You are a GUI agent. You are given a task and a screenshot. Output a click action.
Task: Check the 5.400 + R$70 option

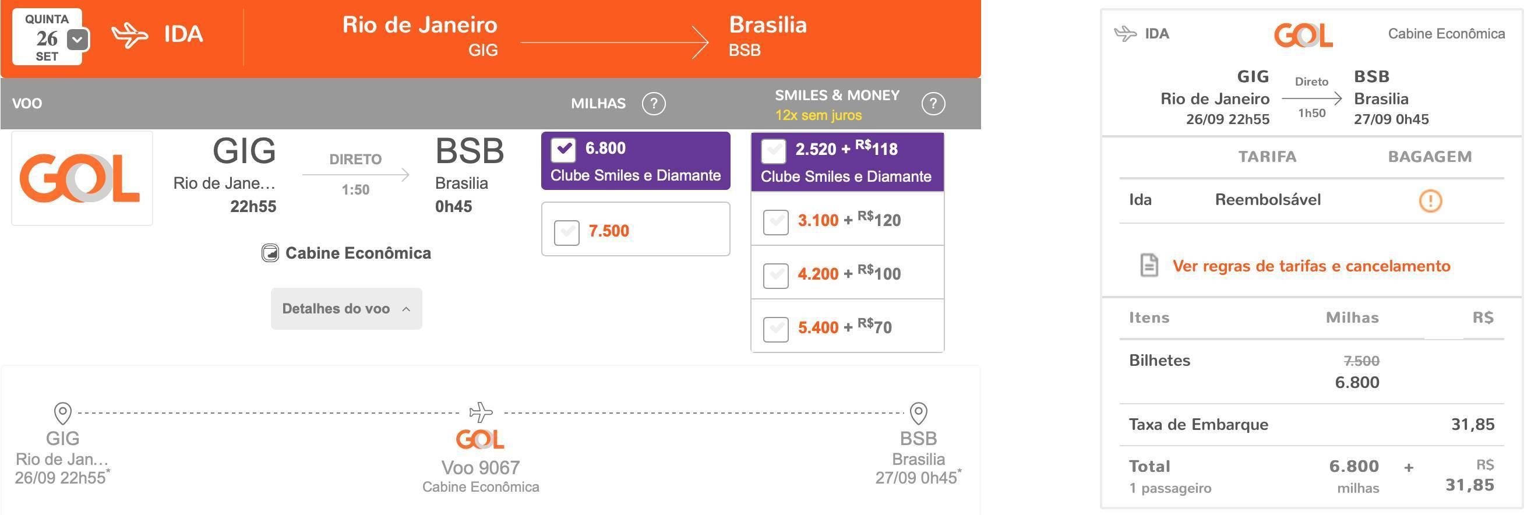coord(775,329)
